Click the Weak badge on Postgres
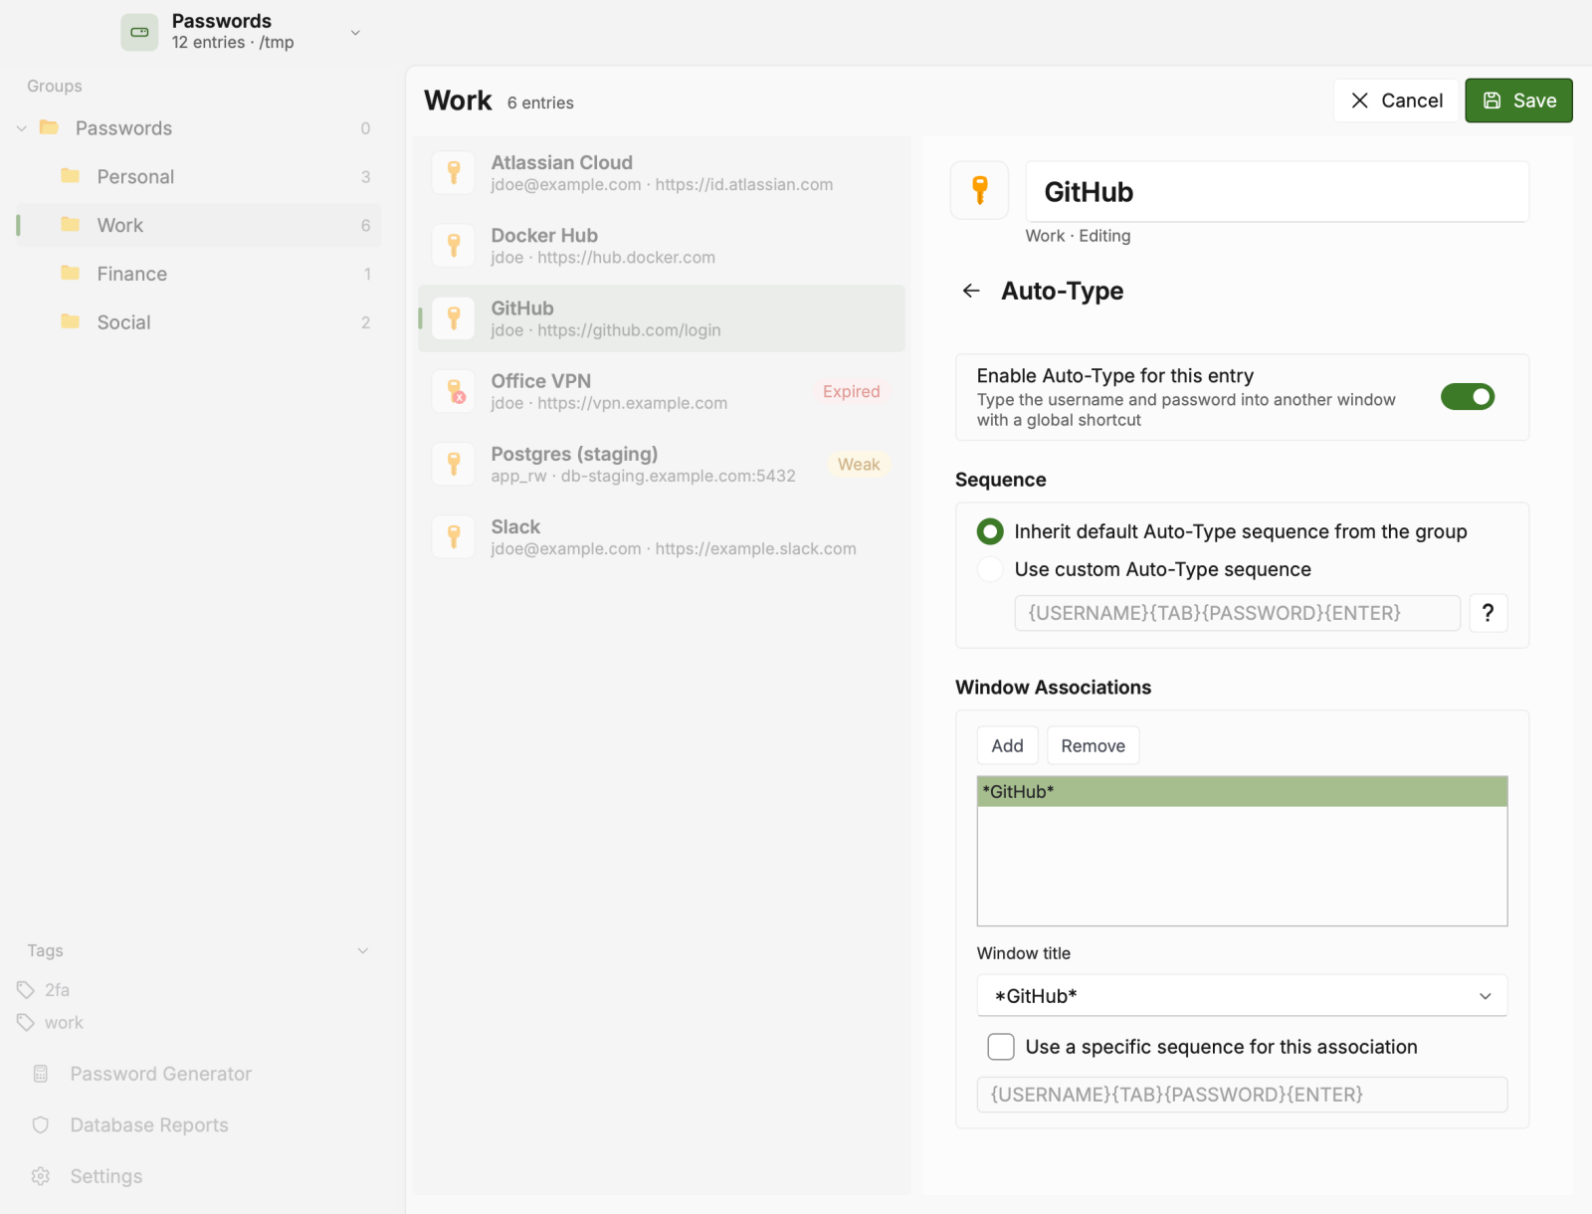This screenshot has width=1592, height=1214. (x=859, y=465)
